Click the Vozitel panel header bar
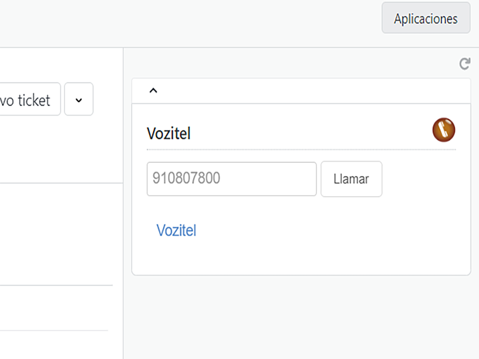 tap(301, 91)
